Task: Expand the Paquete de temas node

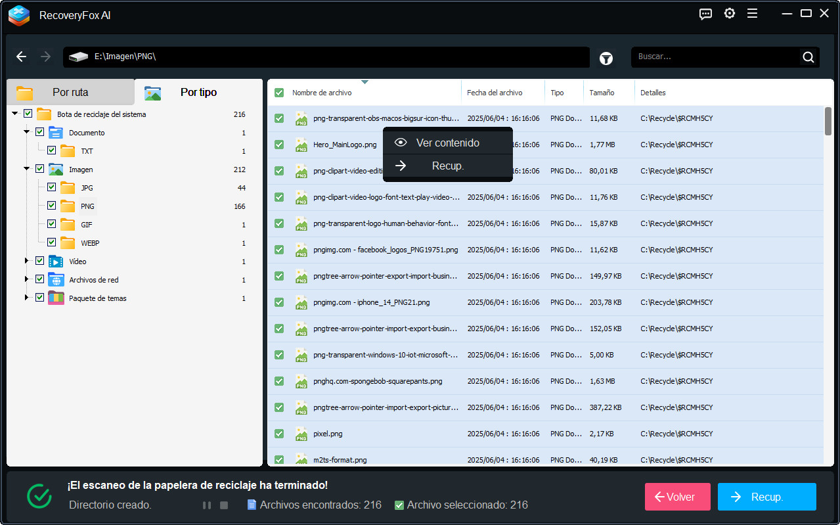Action: tap(27, 298)
